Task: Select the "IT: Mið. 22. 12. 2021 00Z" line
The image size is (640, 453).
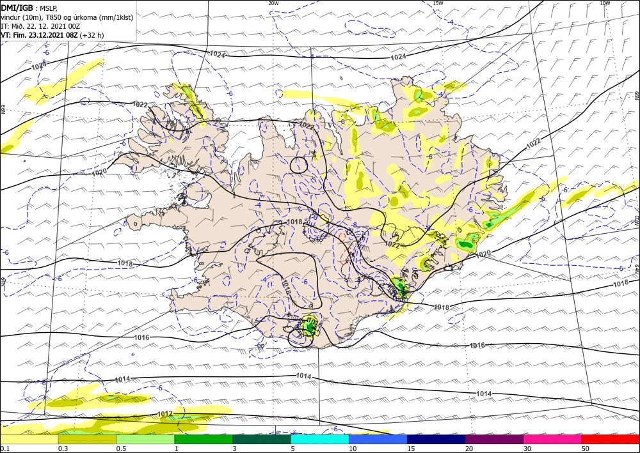Action: [40, 26]
